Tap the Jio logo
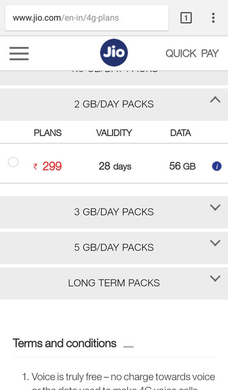Viewport: 228px width, 390px height. click(114, 52)
